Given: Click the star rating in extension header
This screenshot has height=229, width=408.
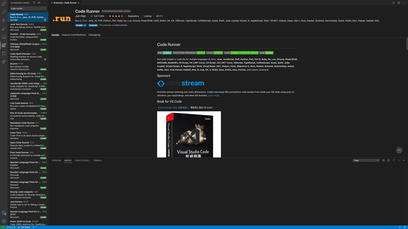Looking at the screenshot, I should (116, 16).
